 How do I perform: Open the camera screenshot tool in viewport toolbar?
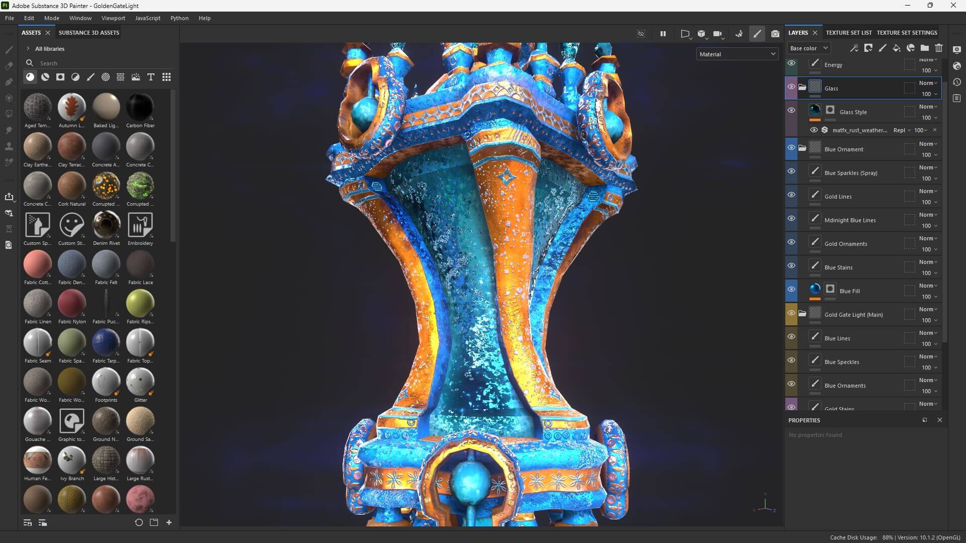click(775, 34)
